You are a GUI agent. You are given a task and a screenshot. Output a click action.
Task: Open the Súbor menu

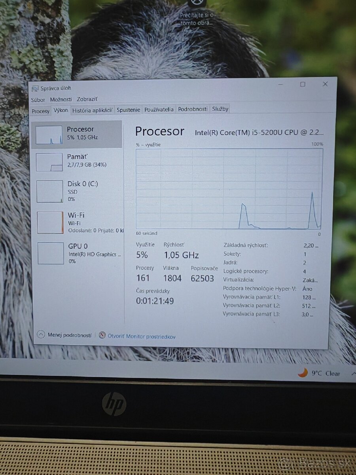[x=38, y=100]
